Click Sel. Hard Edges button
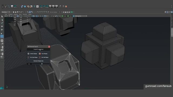Screen dimensions: 173x97 tap(33, 57)
